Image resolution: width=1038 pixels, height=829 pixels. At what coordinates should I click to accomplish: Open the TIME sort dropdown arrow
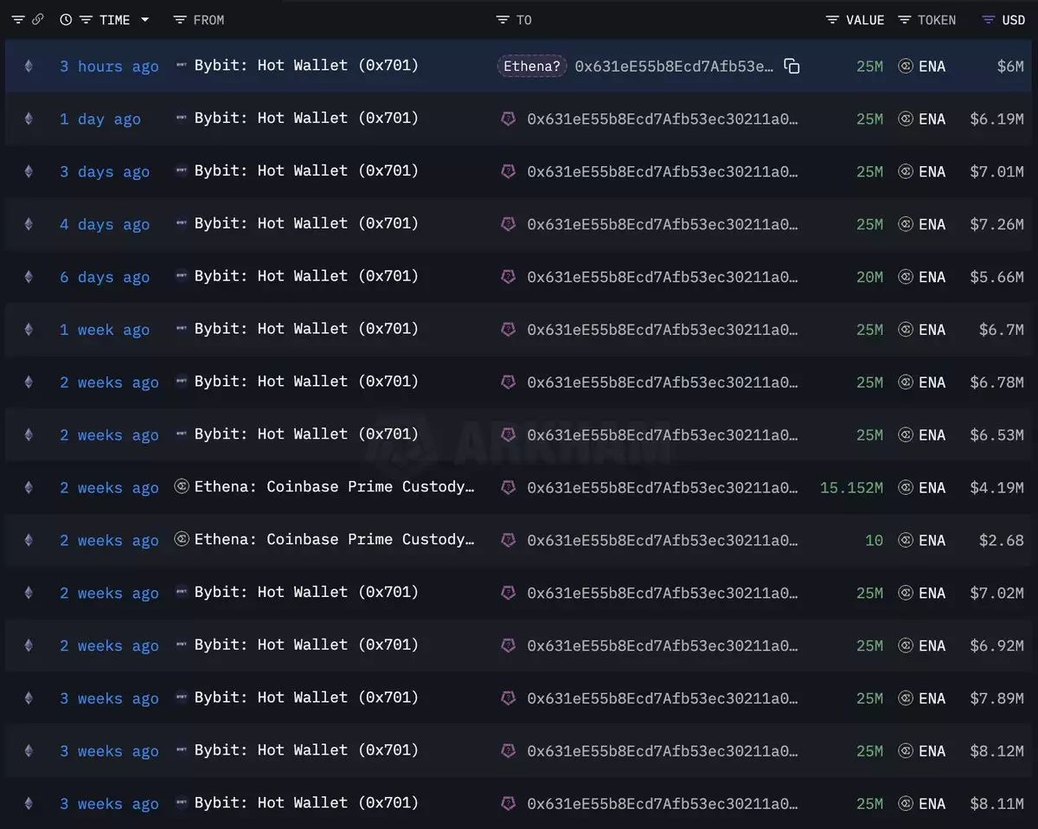(x=144, y=20)
